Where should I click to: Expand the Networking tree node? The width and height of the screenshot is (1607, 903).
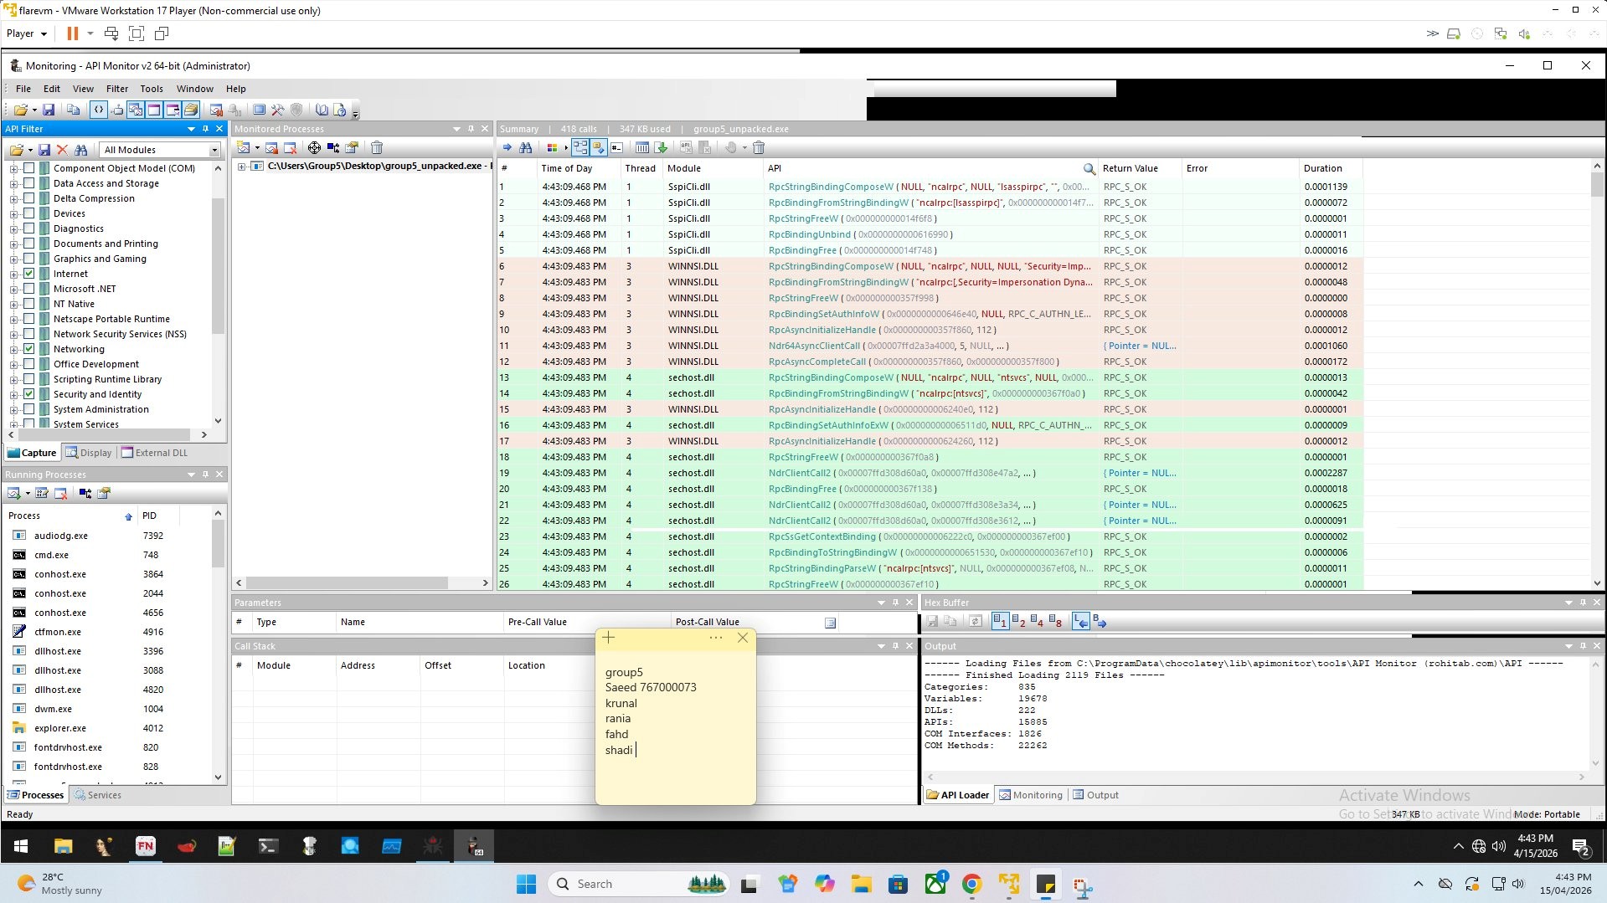tap(13, 350)
